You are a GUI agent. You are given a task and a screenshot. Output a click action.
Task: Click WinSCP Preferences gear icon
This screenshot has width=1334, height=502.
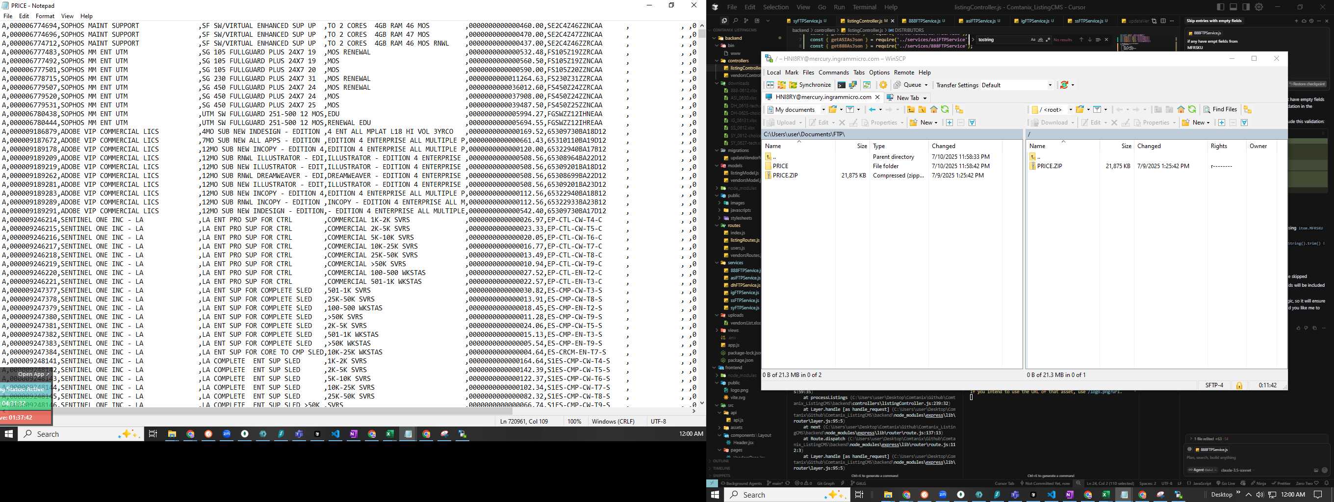click(x=883, y=85)
